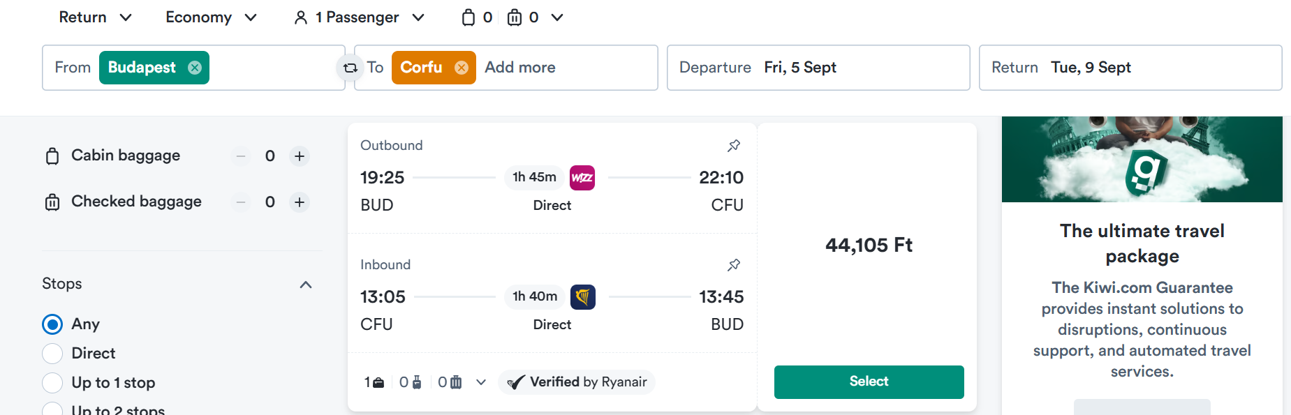
Task: Pin the Outbound flight
Action: [x=734, y=146]
